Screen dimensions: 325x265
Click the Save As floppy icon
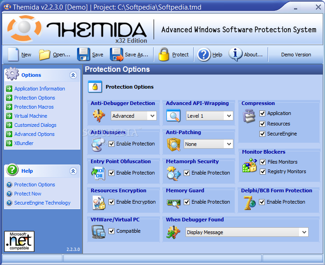pyautogui.click(x=117, y=55)
